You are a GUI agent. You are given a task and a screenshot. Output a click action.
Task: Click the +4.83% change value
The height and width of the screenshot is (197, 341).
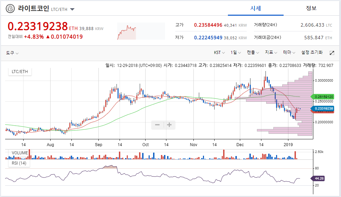[x=34, y=37]
